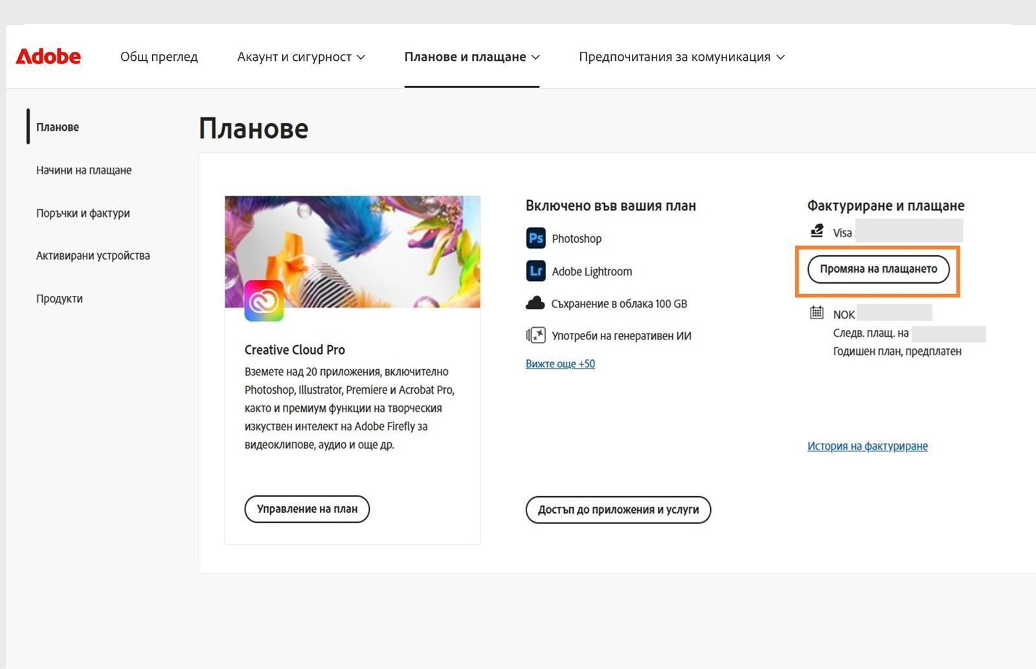Click the Управление на план button
Image resolution: width=1036 pixels, height=669 pixels.
tap(307, 509)
